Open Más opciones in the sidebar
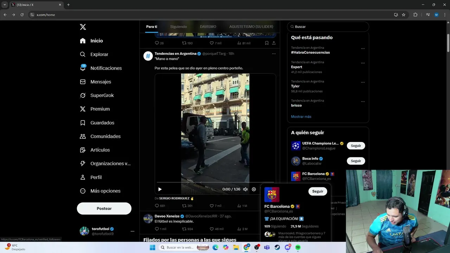The height and width of the screenshot is (253, 450). pyautogui.click(x=100, y=191)
